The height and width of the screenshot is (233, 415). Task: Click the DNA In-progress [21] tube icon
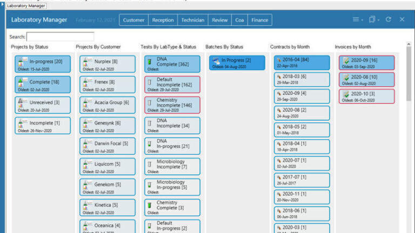tap(150, 144)
